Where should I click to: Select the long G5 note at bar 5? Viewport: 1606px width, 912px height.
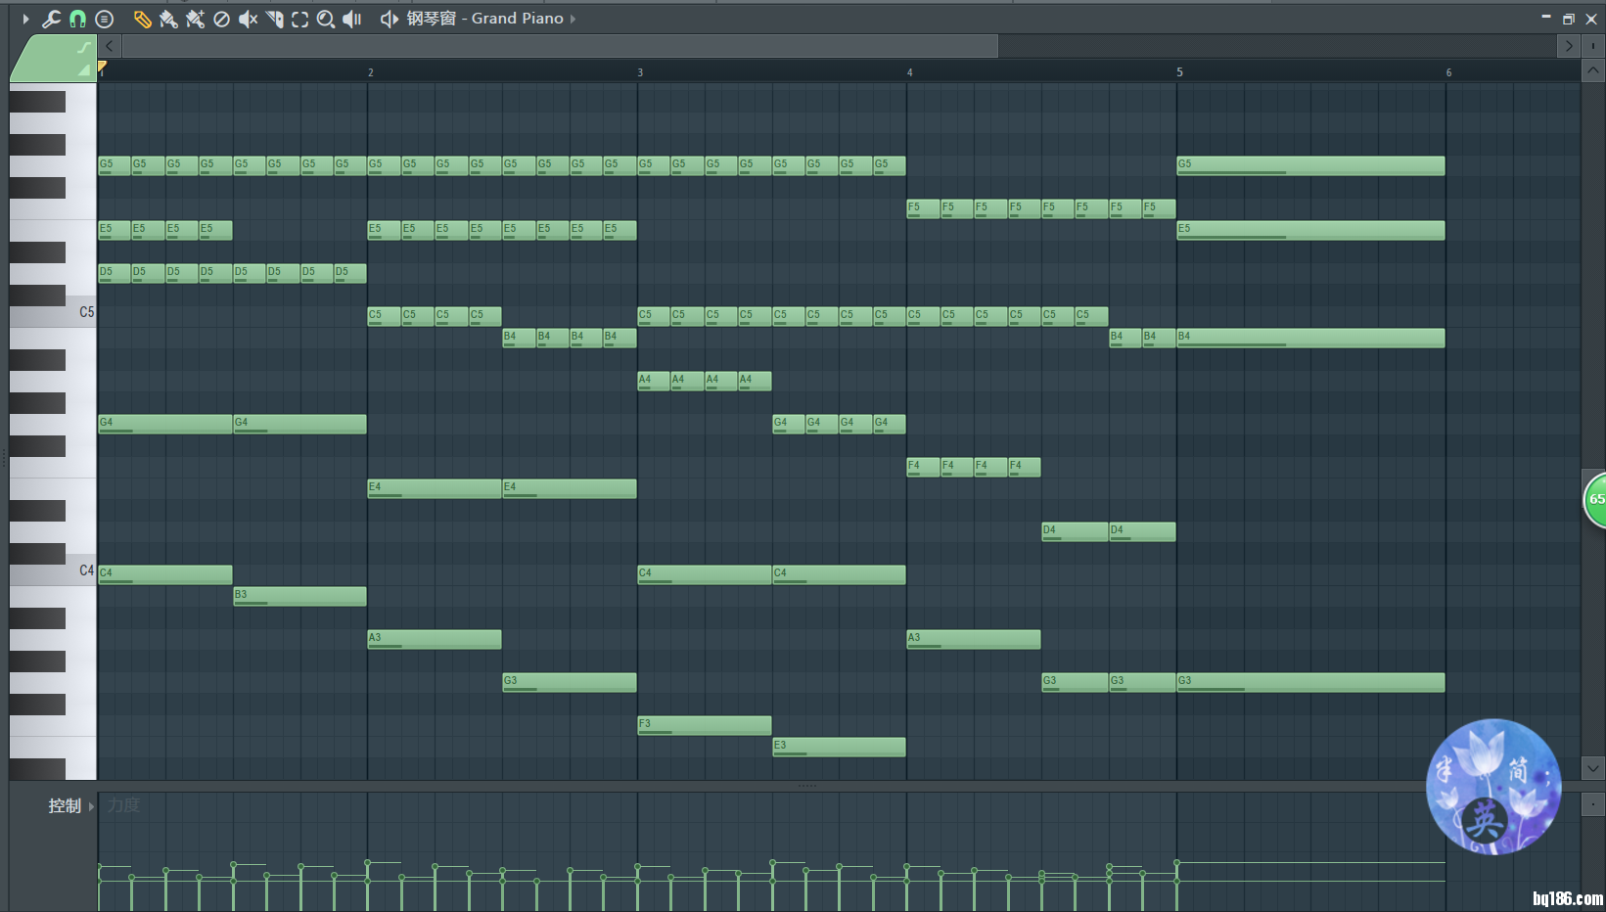pyautogui.click(x=1310, y=165)
